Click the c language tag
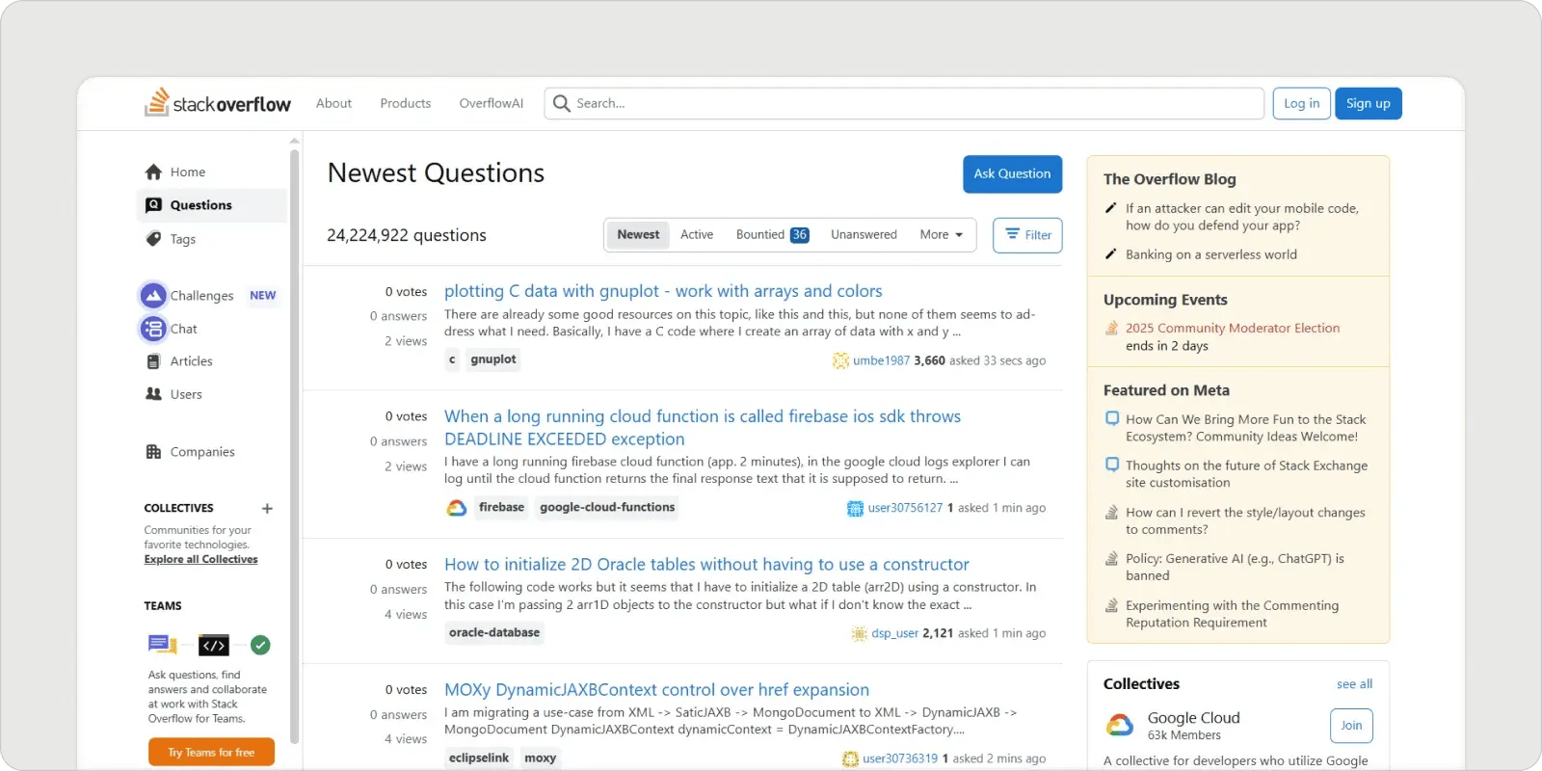This screenshot has height=771, width=1542. pyautogui.click(x=452, y=359)
